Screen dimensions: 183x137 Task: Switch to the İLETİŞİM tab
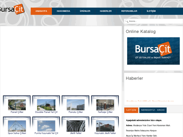131,110
